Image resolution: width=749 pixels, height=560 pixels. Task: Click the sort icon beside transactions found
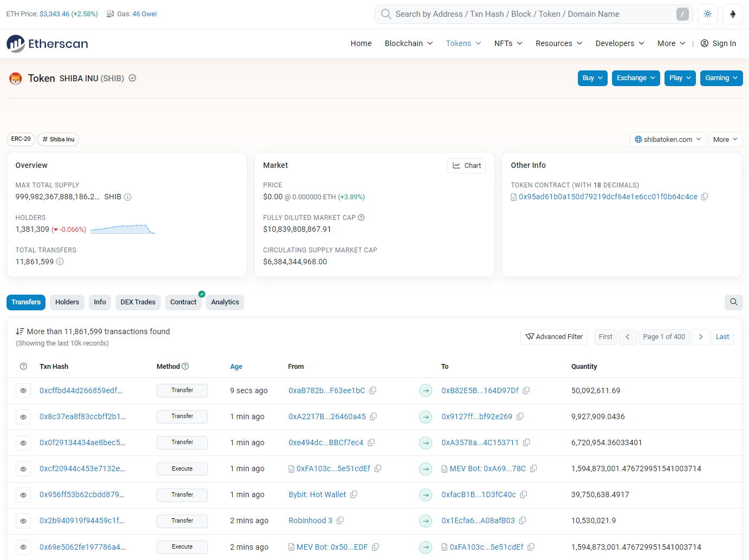click(19, 331)
